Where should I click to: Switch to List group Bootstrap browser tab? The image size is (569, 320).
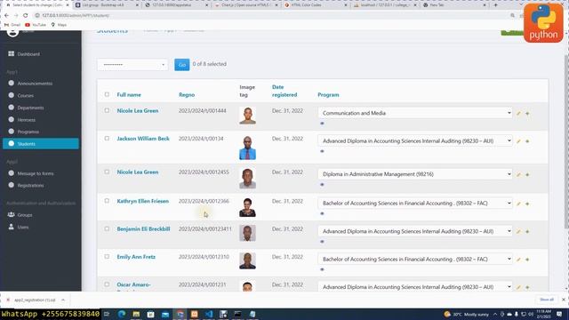pyautogui.click(x=107, y=5)
